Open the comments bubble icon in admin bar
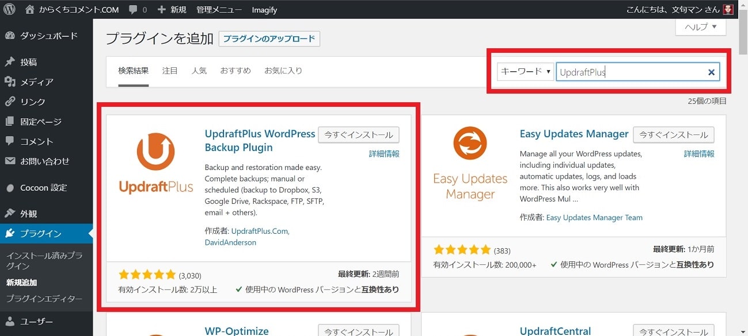This screenshot has width=748, height=336. coord(134,10)
